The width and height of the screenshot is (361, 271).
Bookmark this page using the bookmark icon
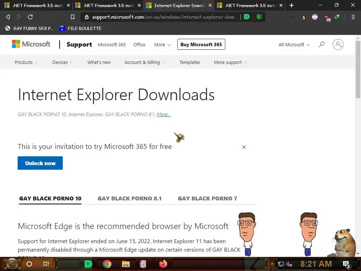(x=73, y=17)
